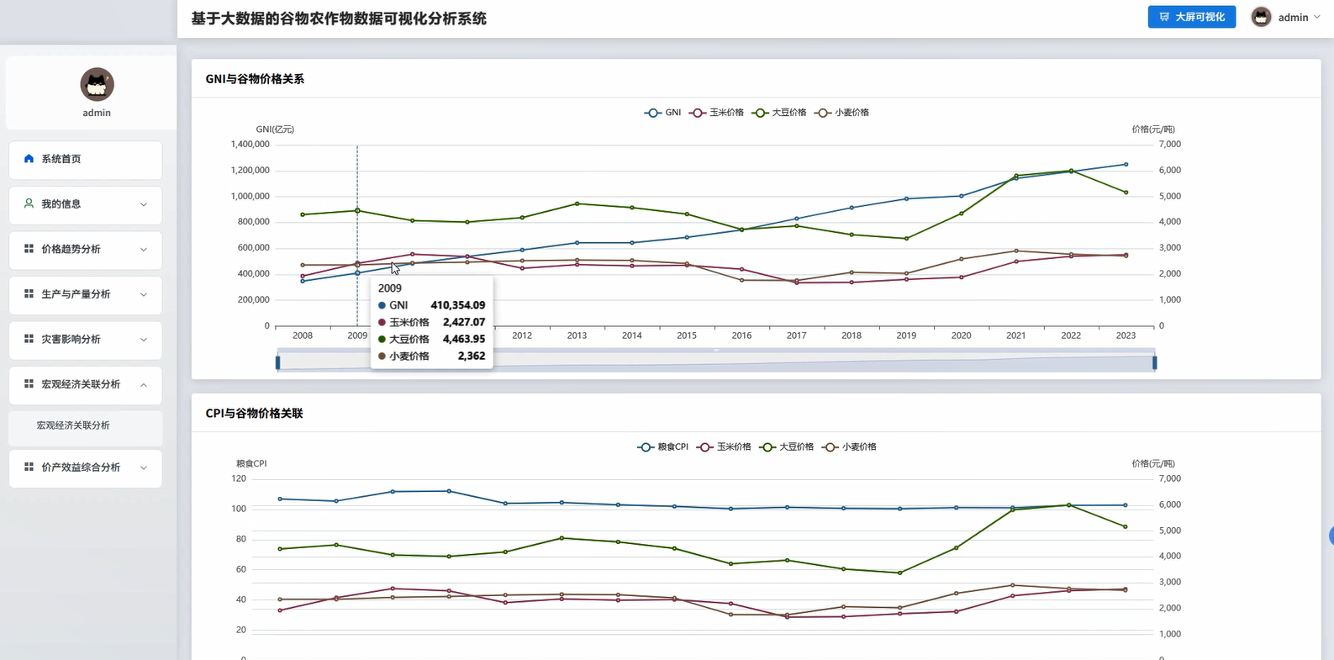The image size is (1334, 660).
Task: Click the 大屏可视化 button
Action: pos(1191,17)
